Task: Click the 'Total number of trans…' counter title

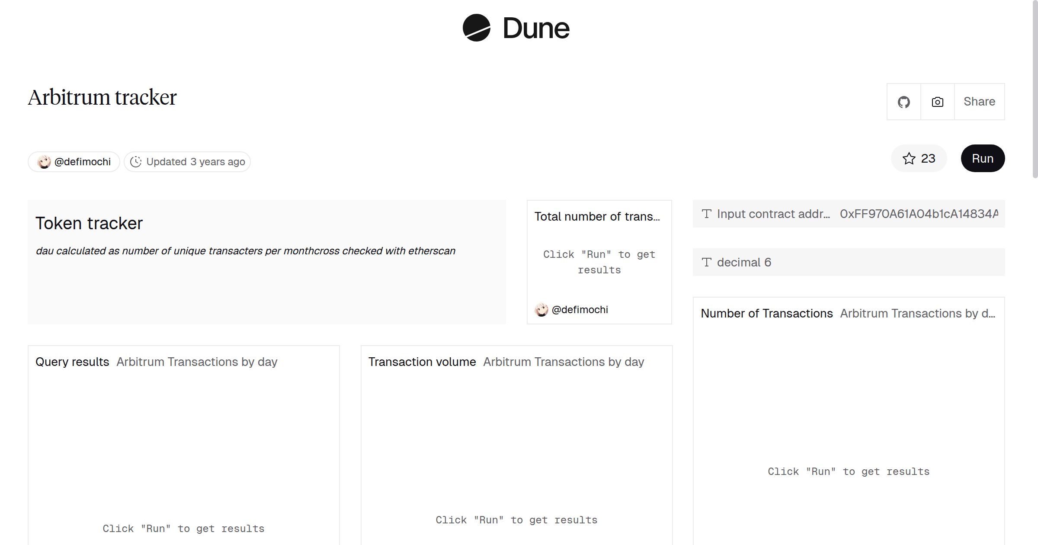Action: pos(598,216)
